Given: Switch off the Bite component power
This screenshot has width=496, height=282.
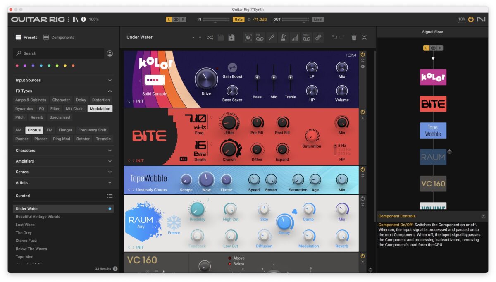Looking at the screenshot, I should click(362, 112).
